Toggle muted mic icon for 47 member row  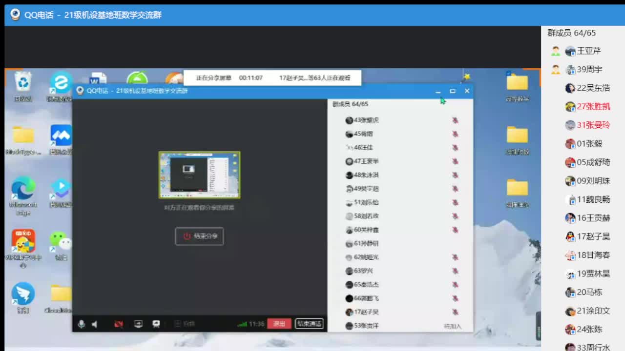455,161
